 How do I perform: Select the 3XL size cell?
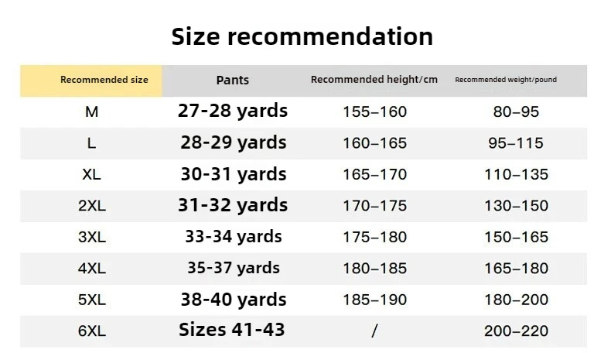(x=91, y=237)
